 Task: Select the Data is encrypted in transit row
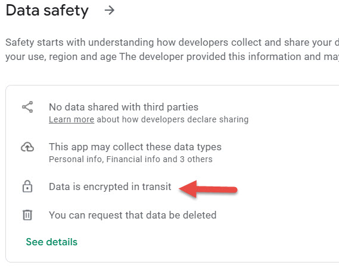[x=110, y=186]
